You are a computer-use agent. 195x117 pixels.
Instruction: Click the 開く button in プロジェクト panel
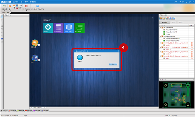[x=174, y=22]
